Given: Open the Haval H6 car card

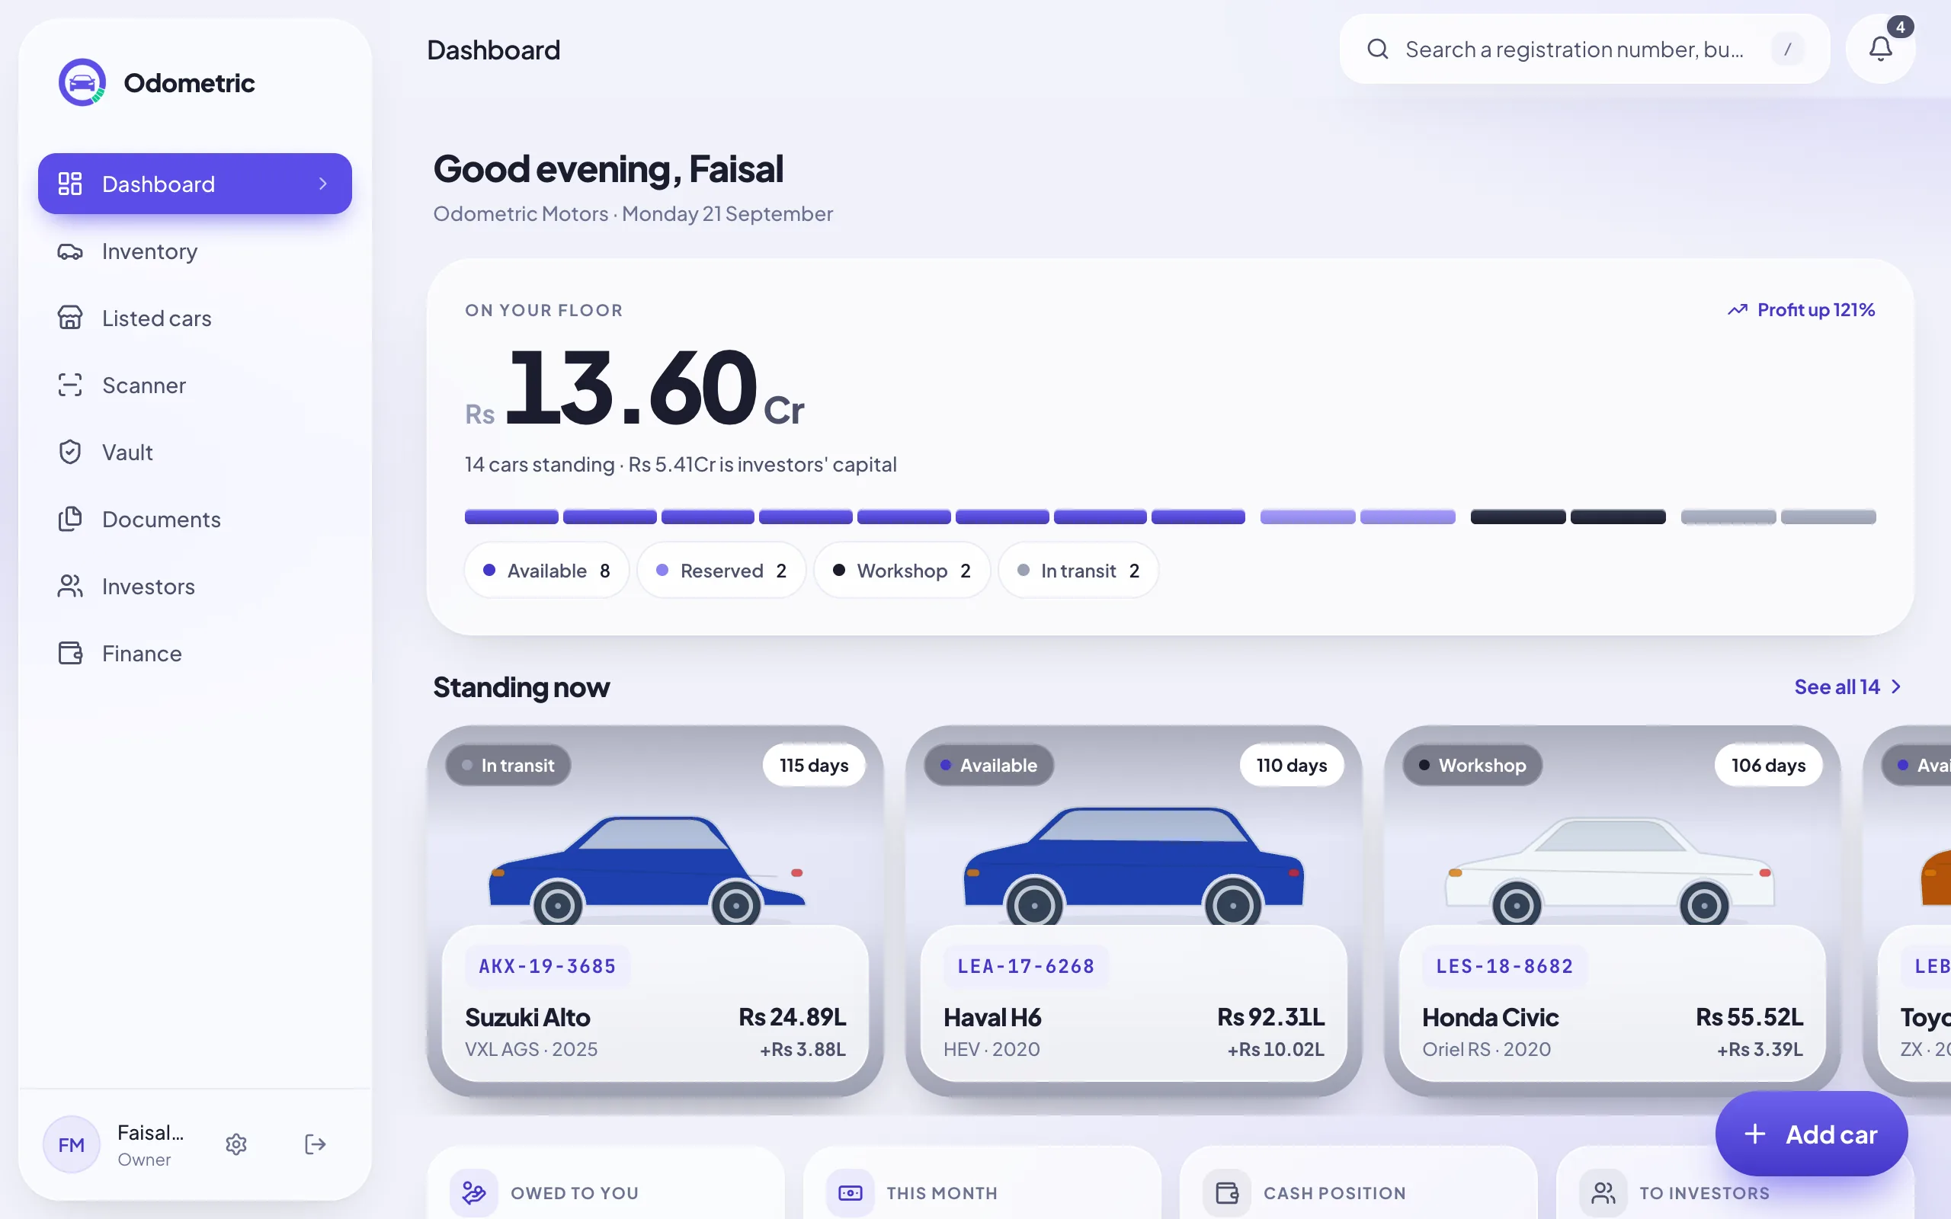Looking at the screenshot, I should point(1133,910).
